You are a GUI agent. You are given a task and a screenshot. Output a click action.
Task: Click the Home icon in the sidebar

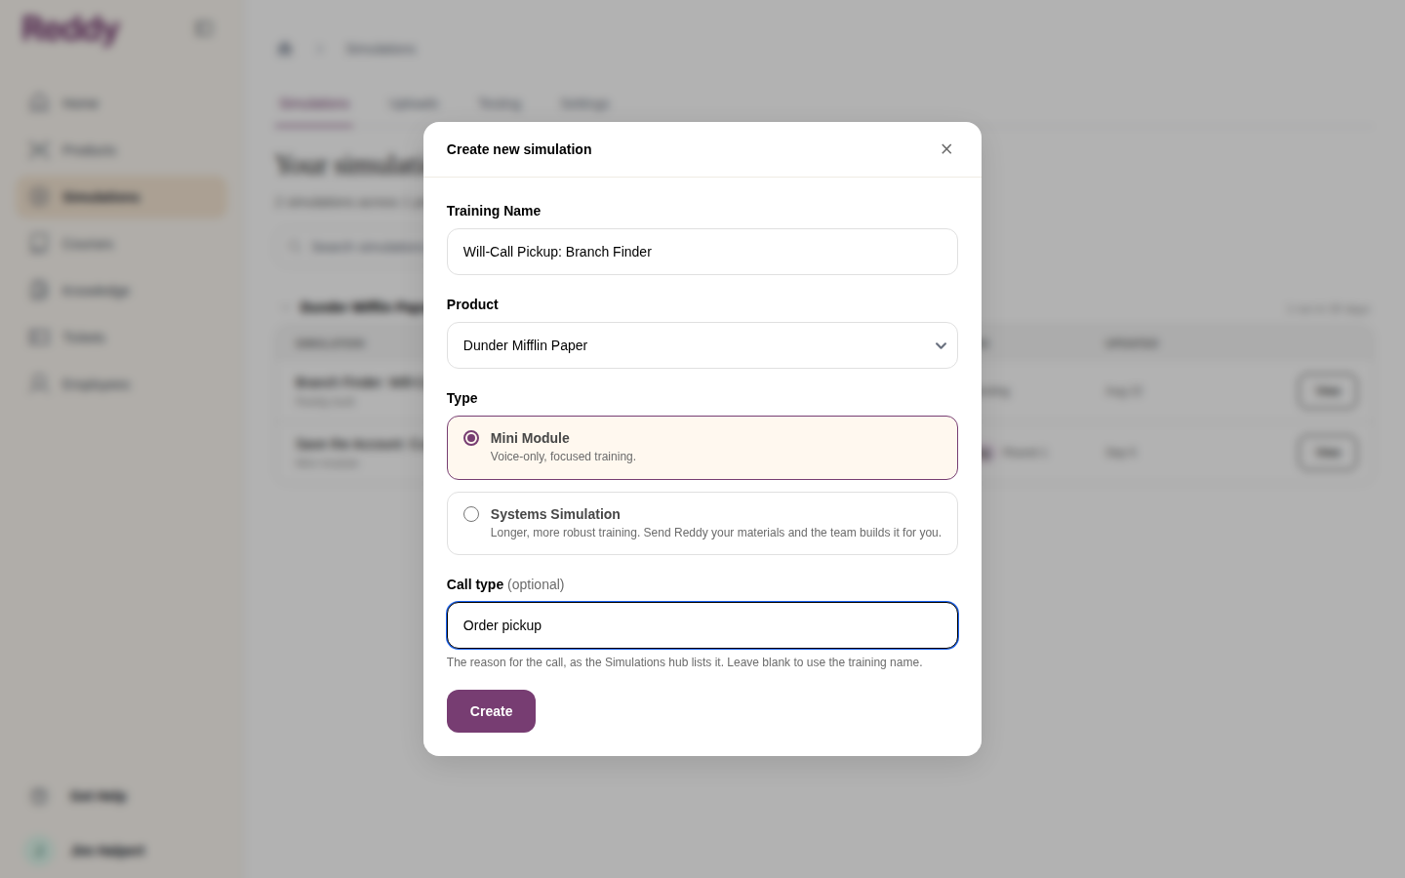[39, 102]
